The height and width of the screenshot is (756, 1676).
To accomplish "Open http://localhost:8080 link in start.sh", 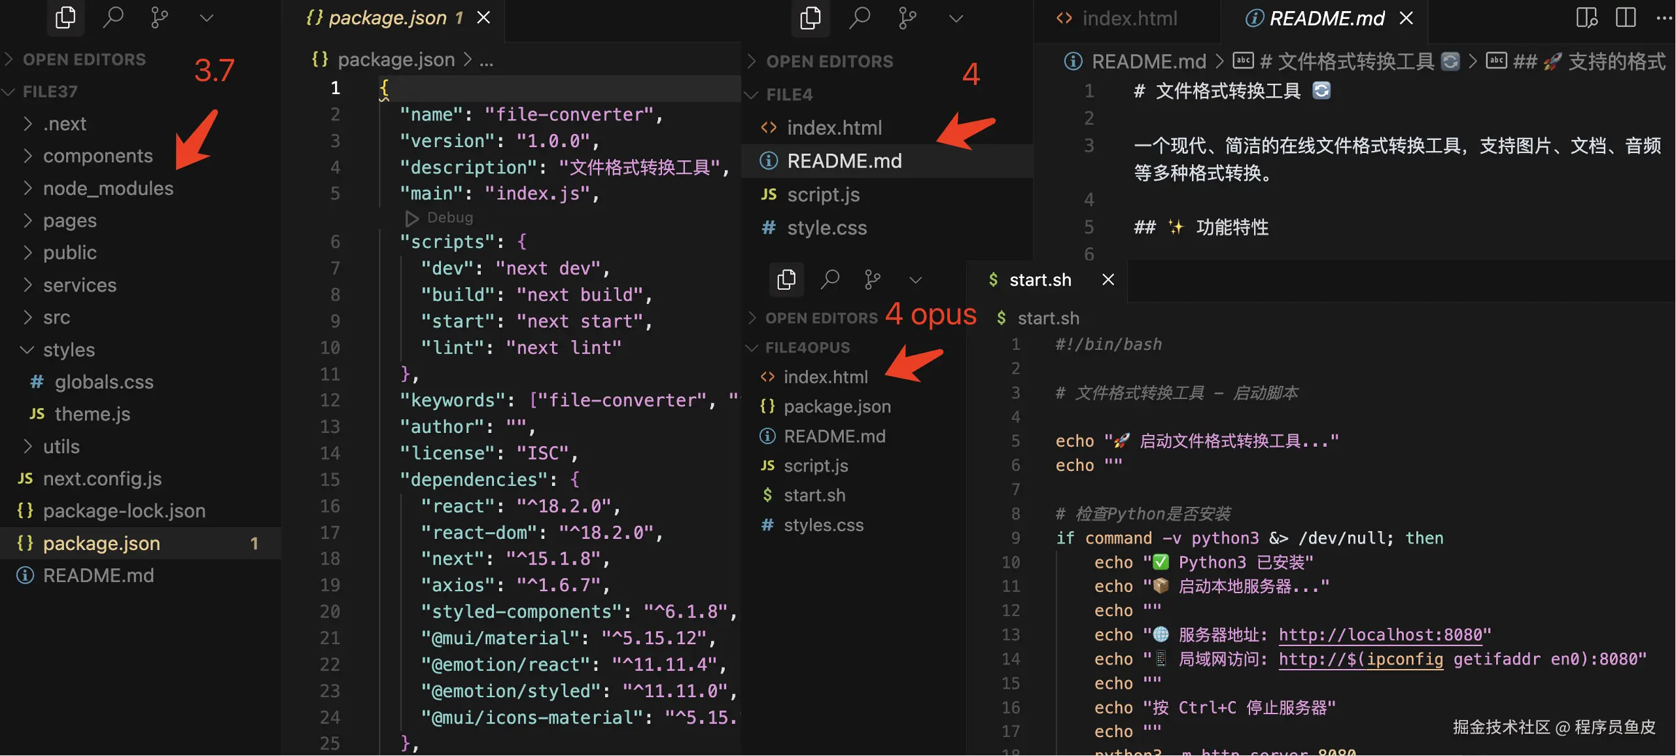I will pyautogui.click(x=1380, y=635).
